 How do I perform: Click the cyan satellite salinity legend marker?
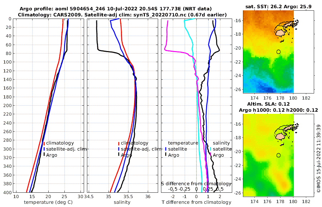tap(210, 149)
